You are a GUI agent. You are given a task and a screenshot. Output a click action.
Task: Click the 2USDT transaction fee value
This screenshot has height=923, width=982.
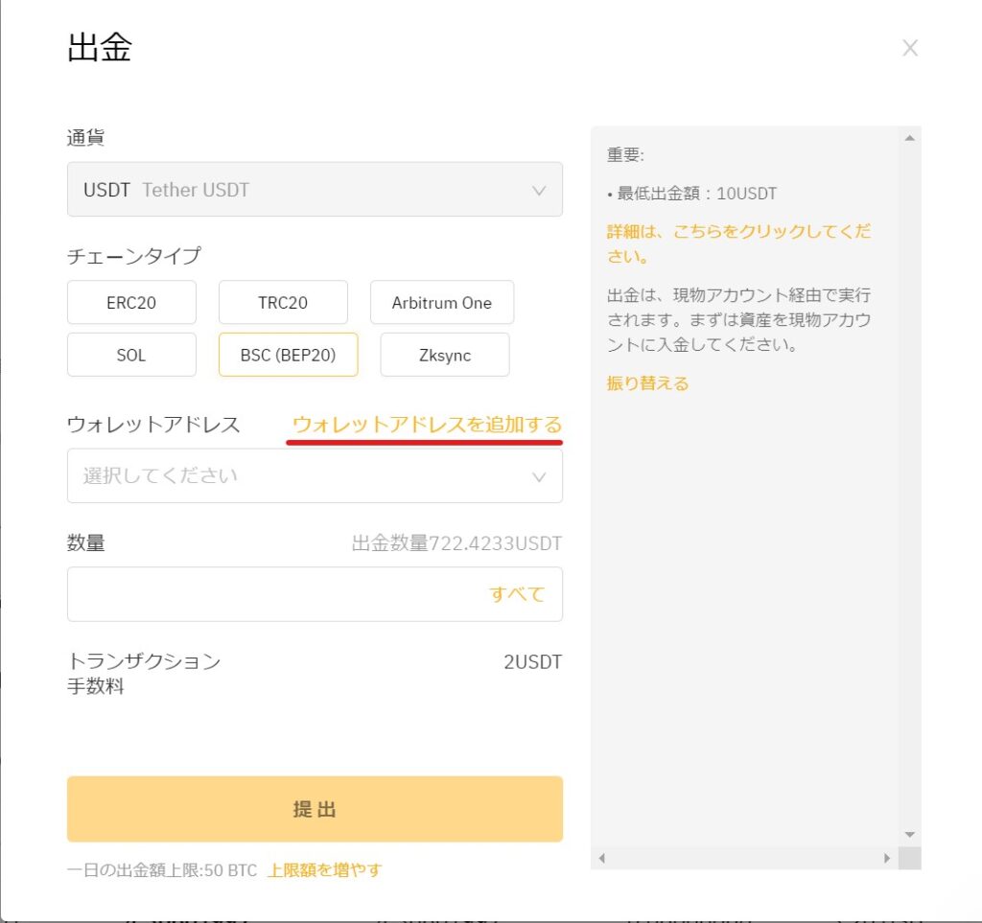(x=533, y=662)
